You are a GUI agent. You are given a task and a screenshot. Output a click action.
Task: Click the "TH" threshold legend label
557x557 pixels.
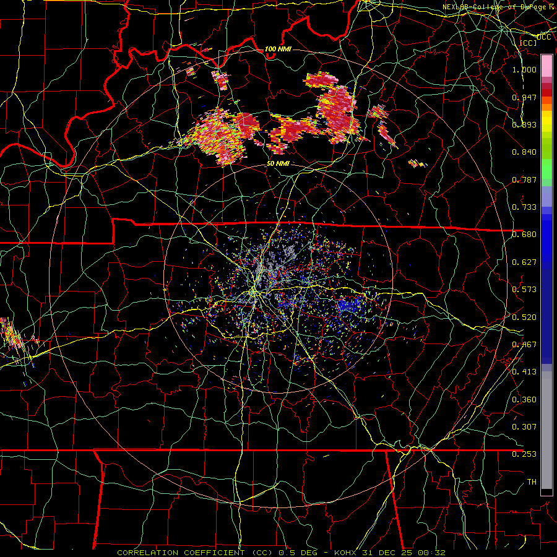coord(532,482)
